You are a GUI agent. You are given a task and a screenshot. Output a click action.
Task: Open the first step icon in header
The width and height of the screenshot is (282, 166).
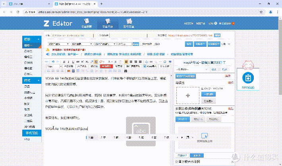87,23
